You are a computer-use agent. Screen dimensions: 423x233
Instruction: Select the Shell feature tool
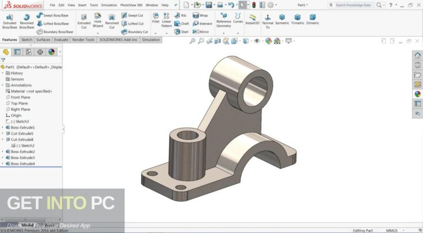[181, 32]
